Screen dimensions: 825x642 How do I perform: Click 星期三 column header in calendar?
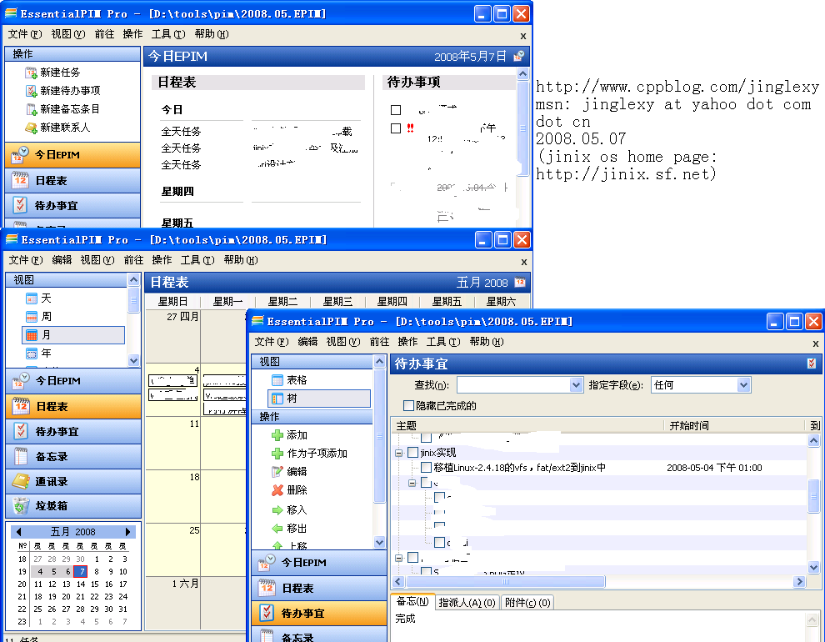337,302
